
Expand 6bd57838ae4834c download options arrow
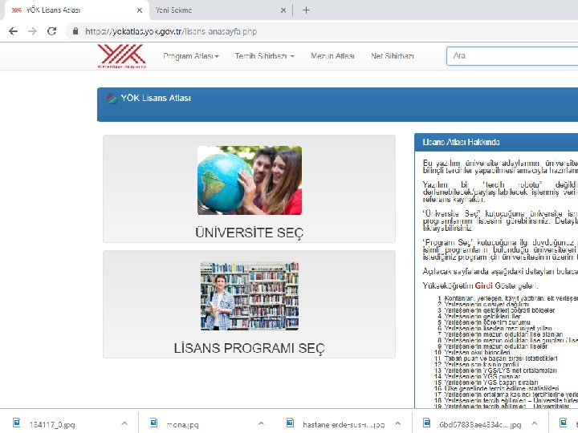tap(535, 423)
